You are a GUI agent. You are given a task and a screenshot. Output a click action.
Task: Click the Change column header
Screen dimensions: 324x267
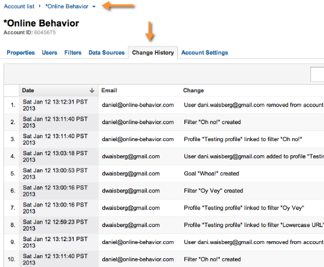coord(193,91)
